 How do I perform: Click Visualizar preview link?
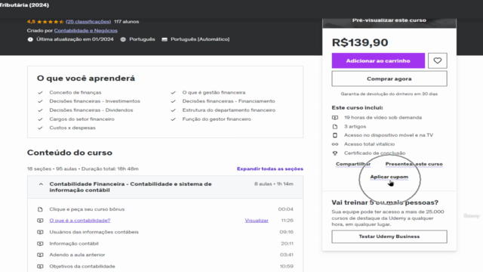[257, 221]
